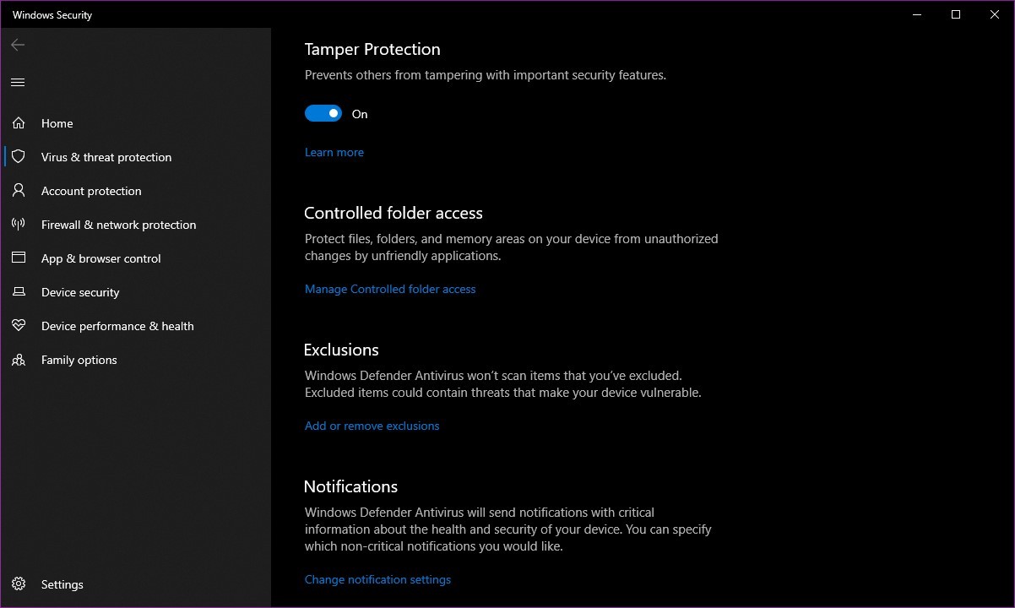The width and height of the screenshot is (1015, 608).
Task: Click the Device security laptop icon
Action: [x=19, y=292]
